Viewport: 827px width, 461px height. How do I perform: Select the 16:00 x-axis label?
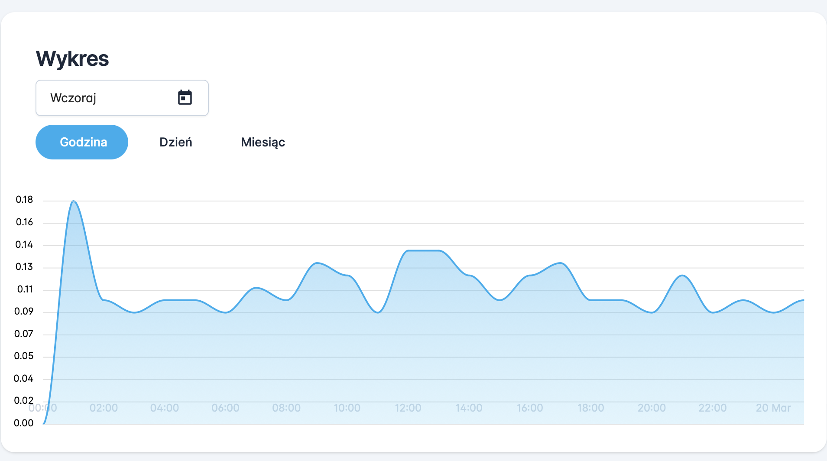pyautogui.click(x=530, y=408)
